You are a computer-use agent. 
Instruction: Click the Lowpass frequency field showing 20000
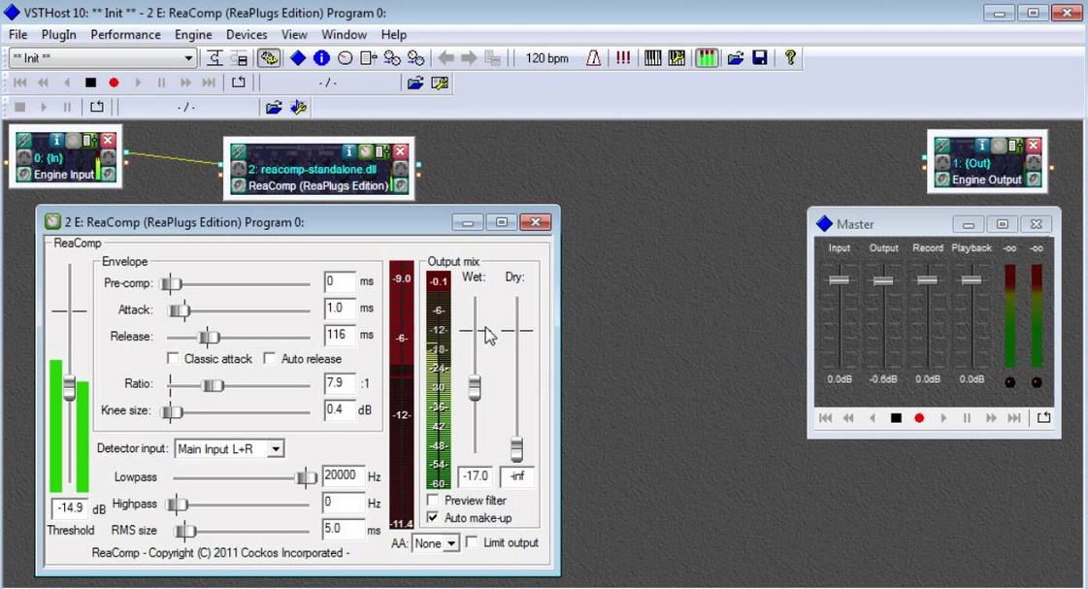(343, 475)
